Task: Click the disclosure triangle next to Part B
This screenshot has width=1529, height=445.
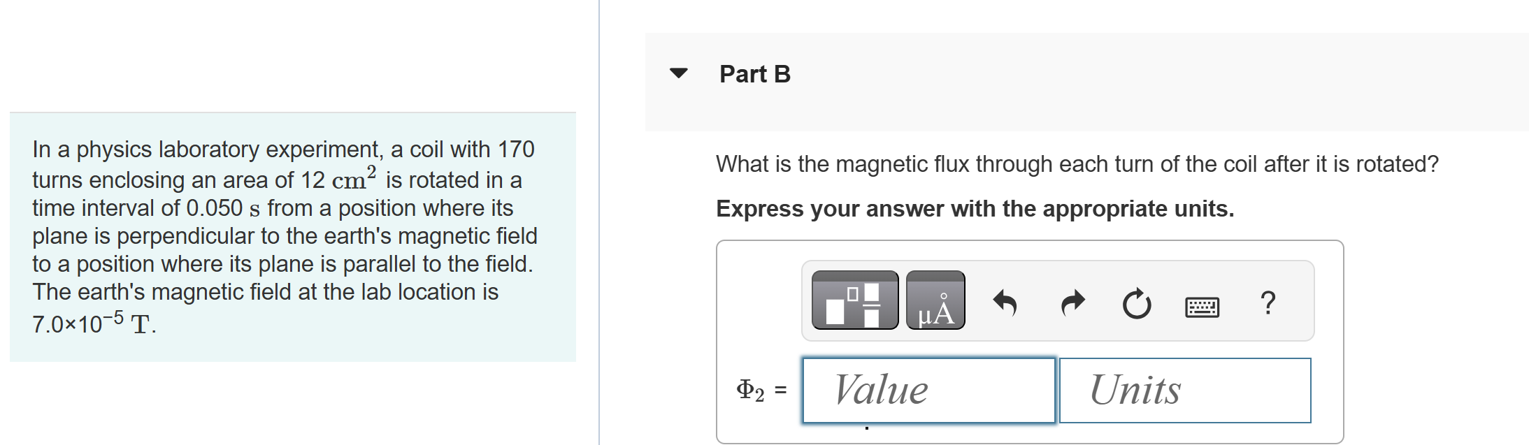Action: (x=680, y=72)
